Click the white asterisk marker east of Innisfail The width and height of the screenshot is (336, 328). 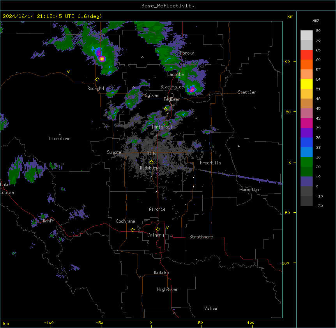(x=196, y=118)
